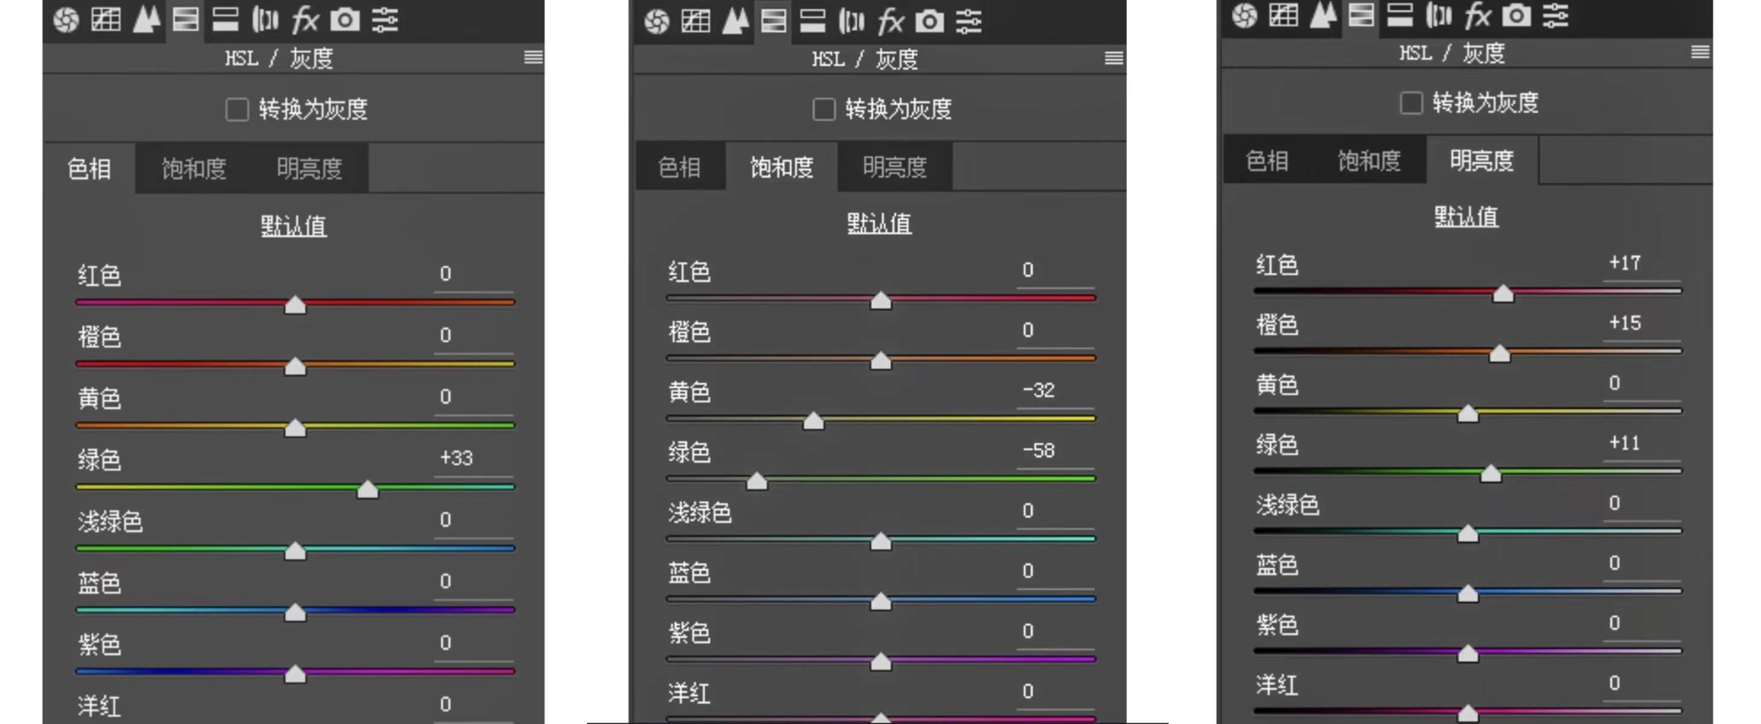Viewport: 1761px width, 724px height.
Task: Open Detail mountains icon in middle panel
Action: click(x=735, y=21)
